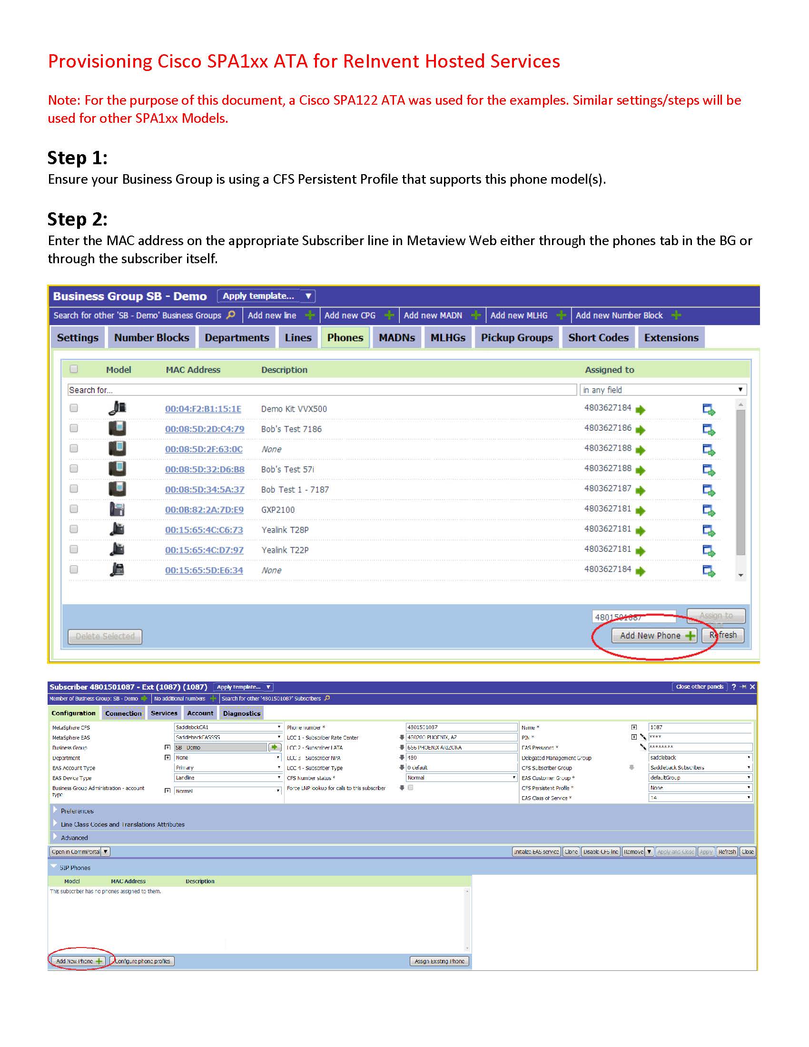This screenshot has width=809, height=1047.
Task: Expand the Line Class Codes and Translations Attributes section
Action: coord(122,824)
